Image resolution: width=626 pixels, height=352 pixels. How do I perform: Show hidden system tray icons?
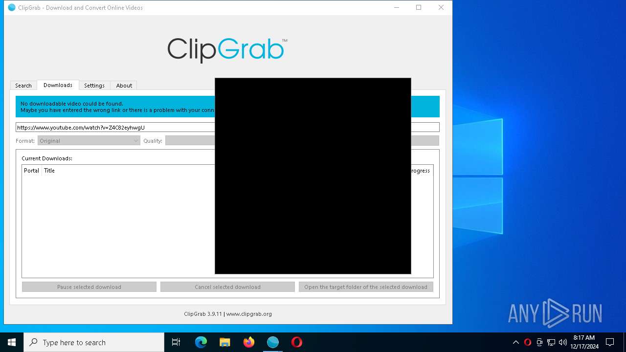tap(515, 342)
